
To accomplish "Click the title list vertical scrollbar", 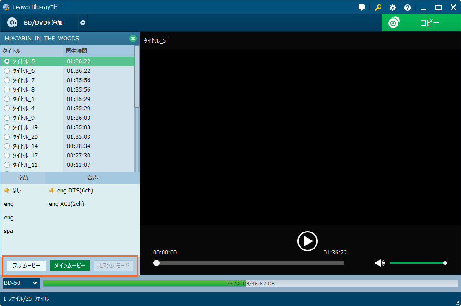I will pyautogui.click(x=137, y=77).
